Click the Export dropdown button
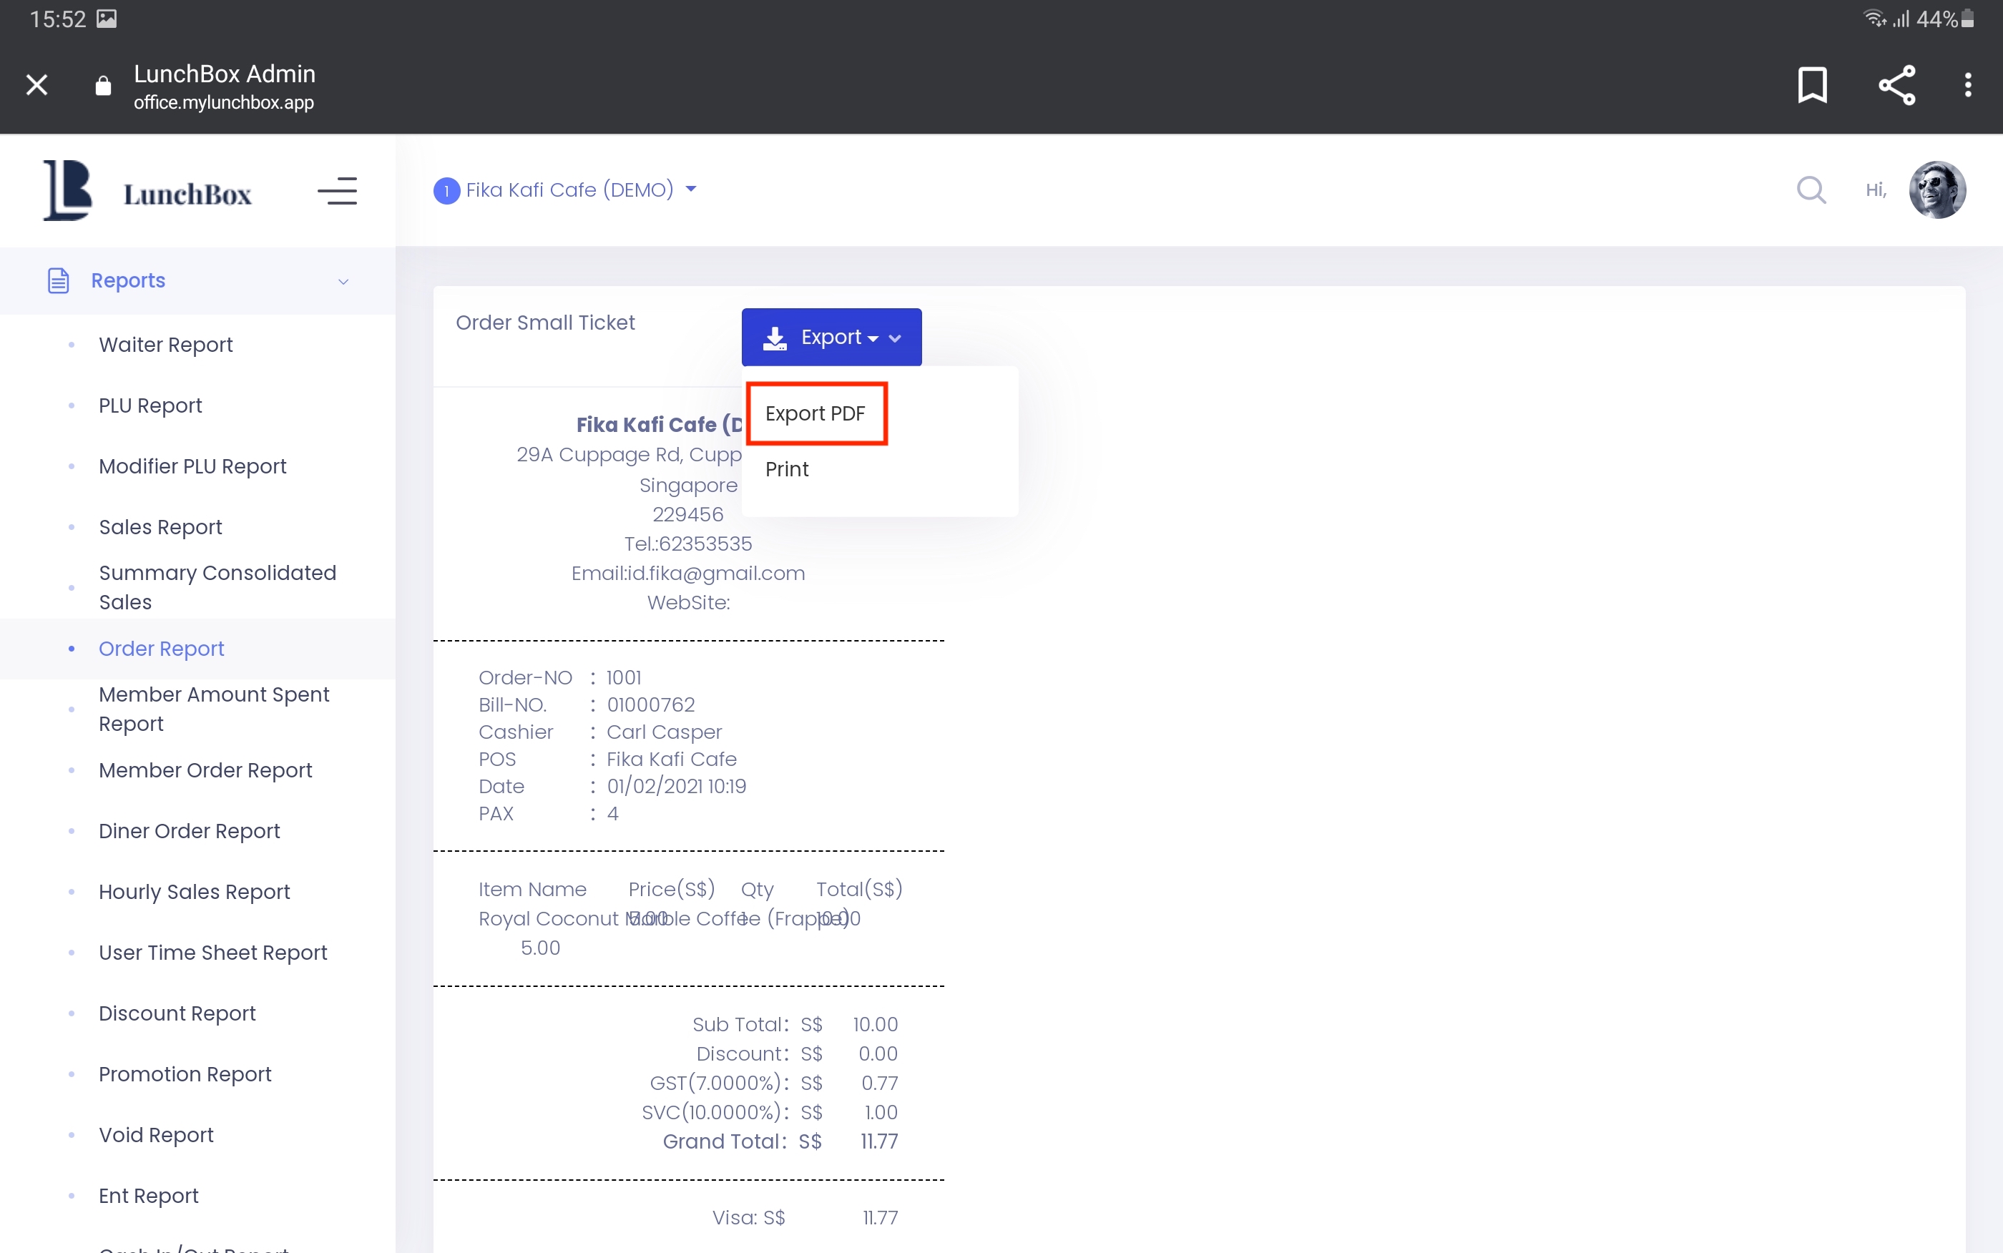Viewport: 2003px width, 1253px height. 831,338
